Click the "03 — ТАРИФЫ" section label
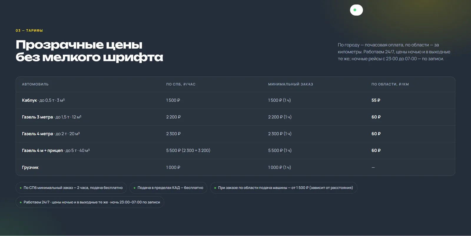Image resolution: width=471 pixels, height=236 pixels. tap(29, 31)
